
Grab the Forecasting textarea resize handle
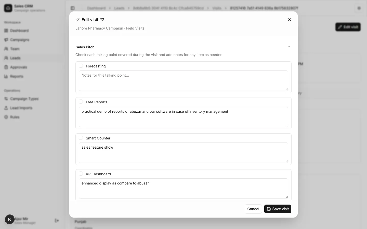pos(287,89)
